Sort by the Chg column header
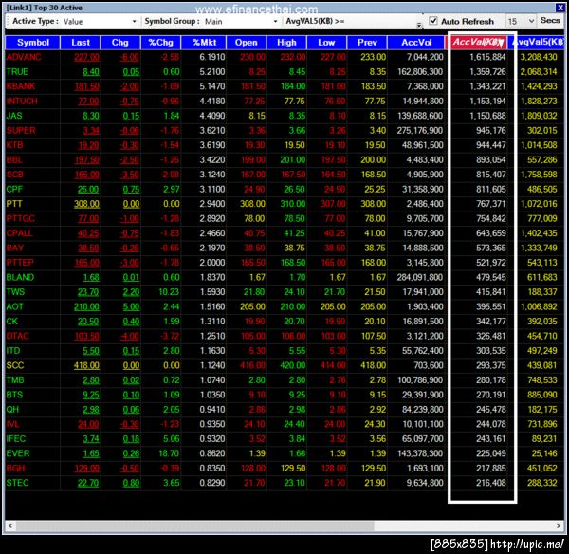This screenshot has height=554, width=569. tap(120, 43)
